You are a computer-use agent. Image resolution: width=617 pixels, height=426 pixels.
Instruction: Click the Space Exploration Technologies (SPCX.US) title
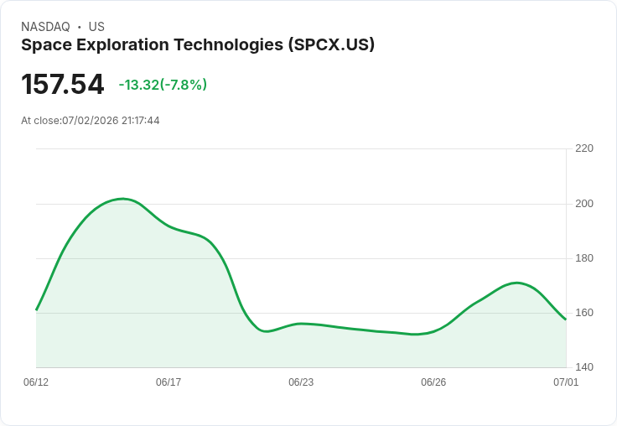tap(198, 45)
